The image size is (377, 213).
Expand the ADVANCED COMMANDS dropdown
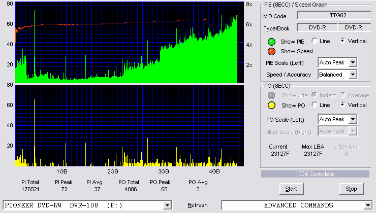pyautogui.click(x=368, y=205)
